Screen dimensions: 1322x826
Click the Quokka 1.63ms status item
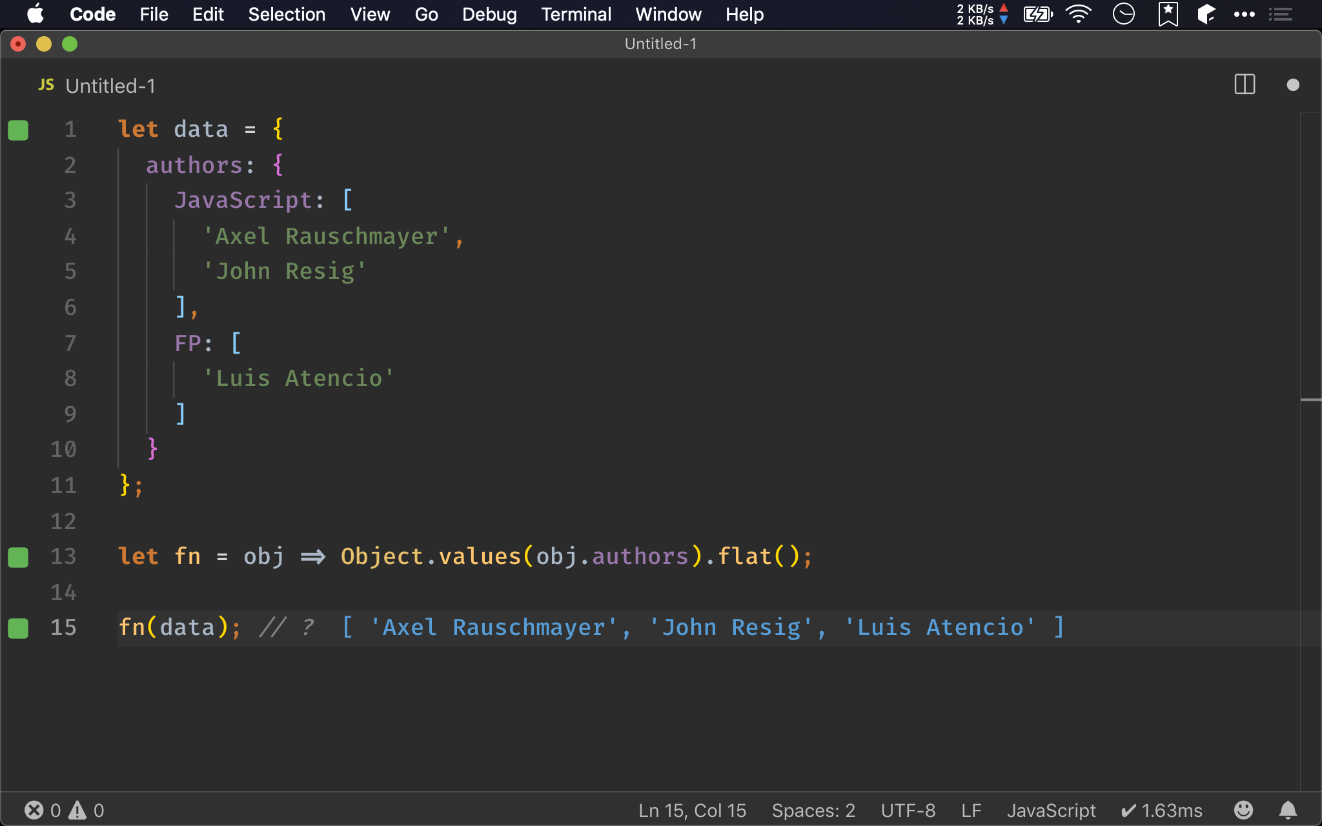tap(1161, 811)
